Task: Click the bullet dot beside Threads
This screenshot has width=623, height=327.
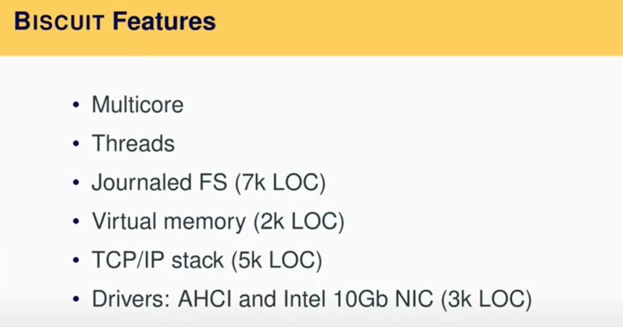Action: pos(76,144)
